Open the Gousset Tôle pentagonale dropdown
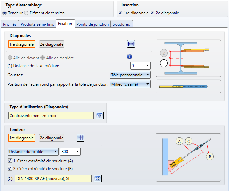 tap(130, 75)
